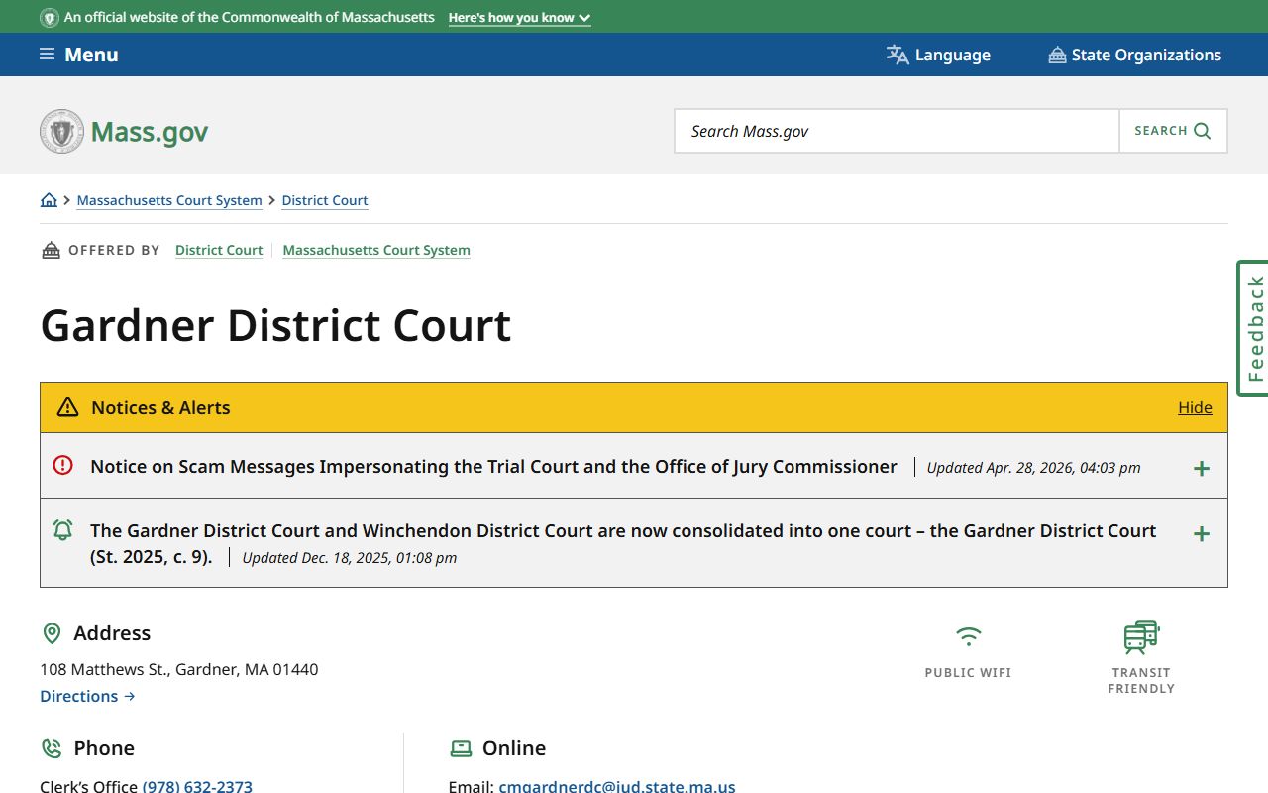Expand the court consolidation notice plus sign
Viewport: 1268px width, 793px height.
1202,534
